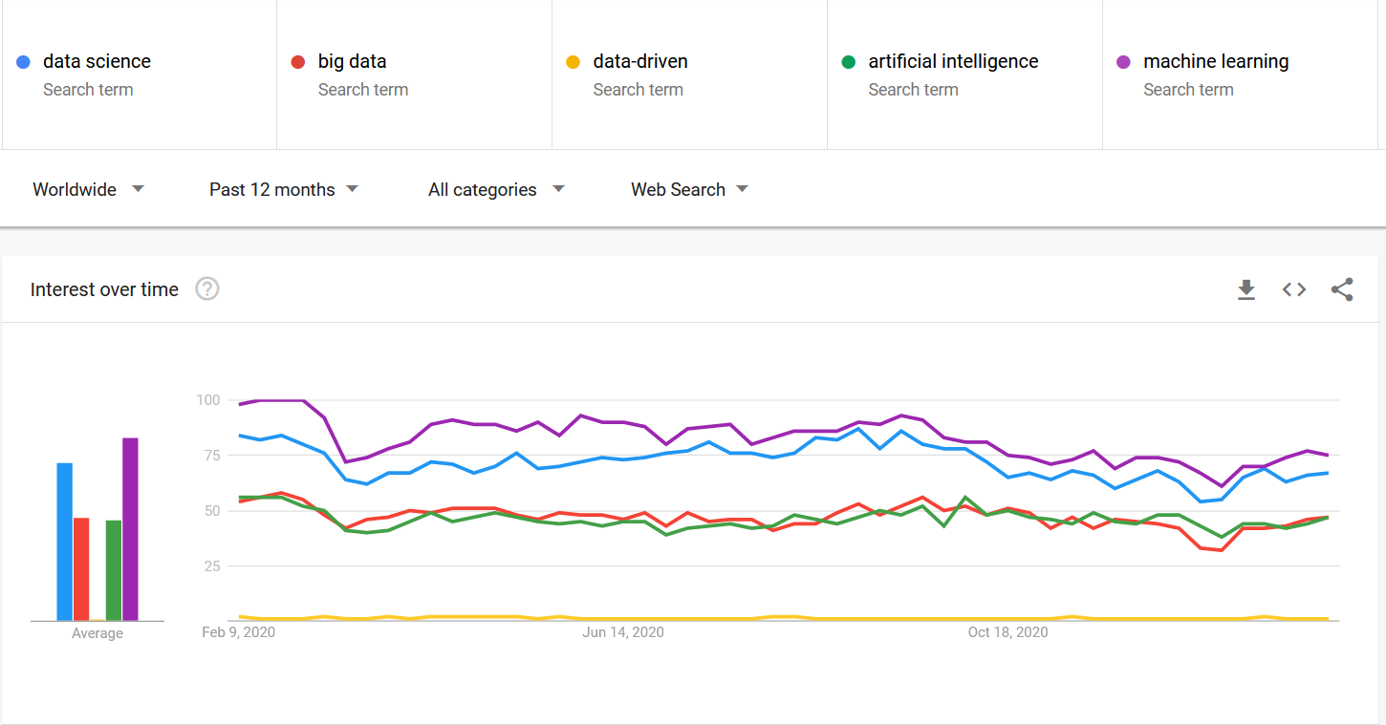The width and height of the screenshot is (1386, 725).
Task: Click the purple dot for machine learning term
Action: (1124, 61)
